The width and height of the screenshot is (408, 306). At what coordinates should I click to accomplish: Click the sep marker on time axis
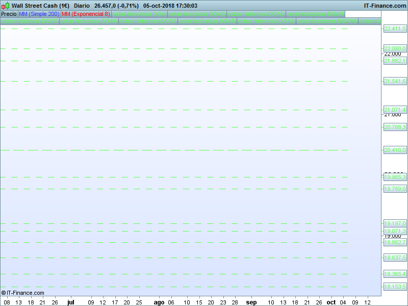click(251, 302)
